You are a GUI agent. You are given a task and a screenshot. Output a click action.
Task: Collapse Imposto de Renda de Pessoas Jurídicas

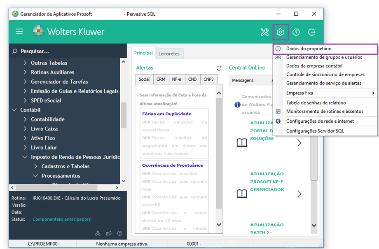[25, 157]
